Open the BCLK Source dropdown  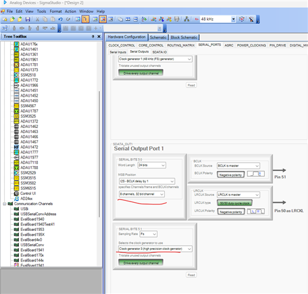238,165
